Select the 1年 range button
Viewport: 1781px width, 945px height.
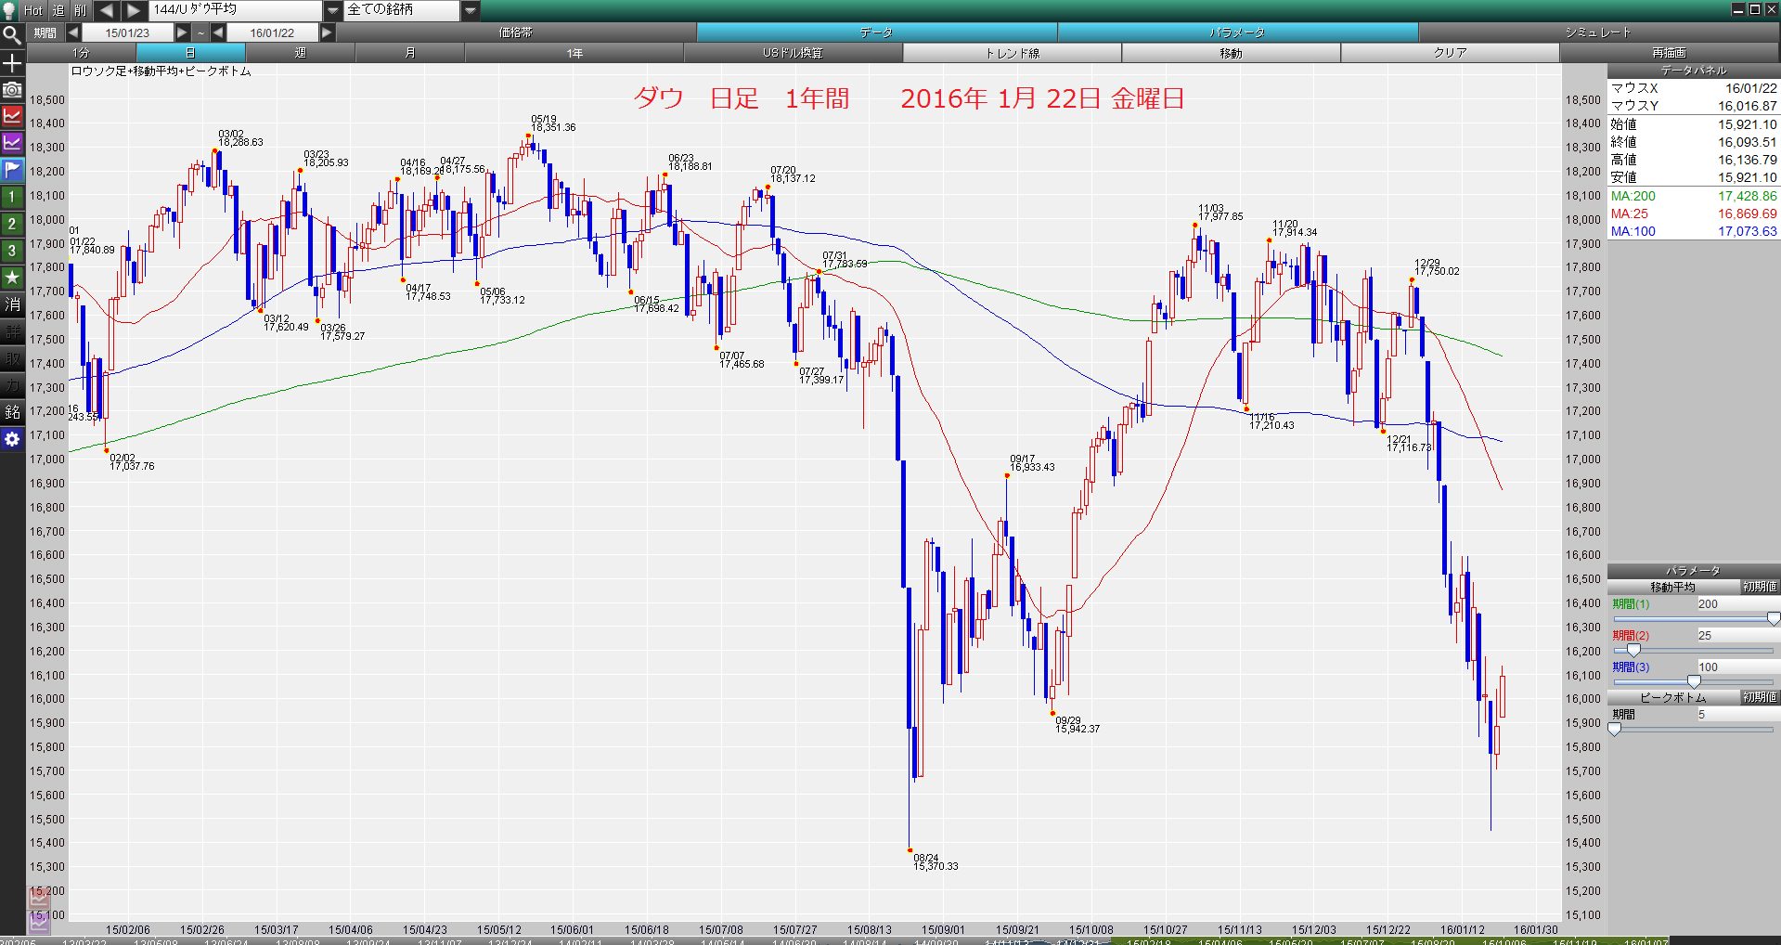point(574,53)
